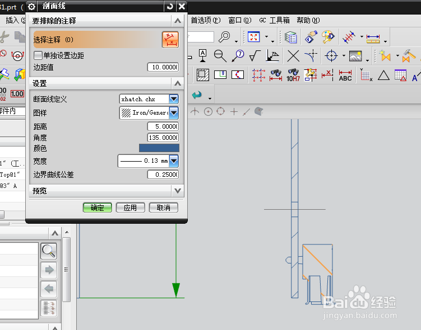Click the 角度 135.0000 input field
Screen dimensions: 421x330
(163, 138)
